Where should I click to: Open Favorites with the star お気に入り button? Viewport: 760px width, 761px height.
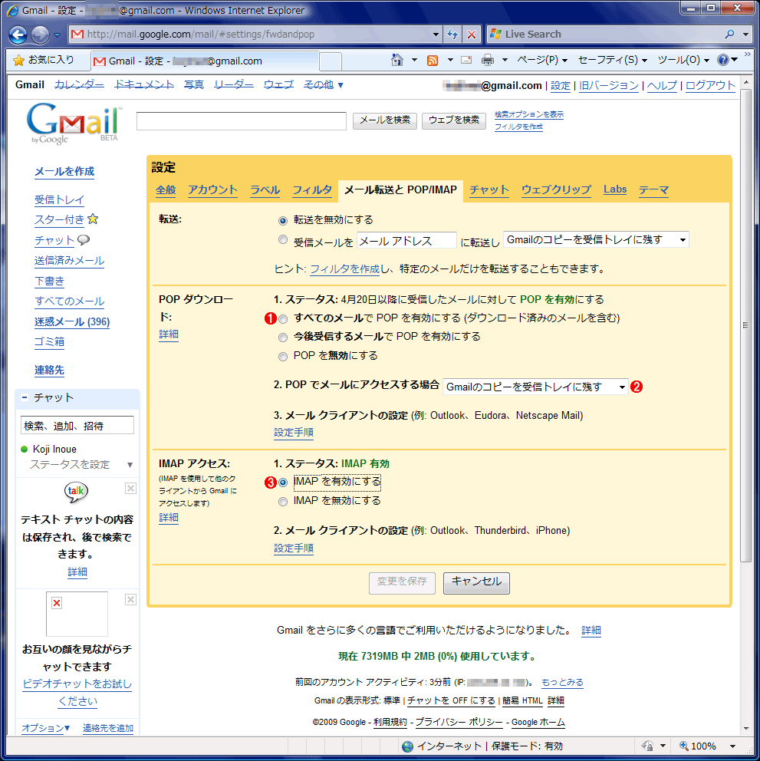pos(44,60)
